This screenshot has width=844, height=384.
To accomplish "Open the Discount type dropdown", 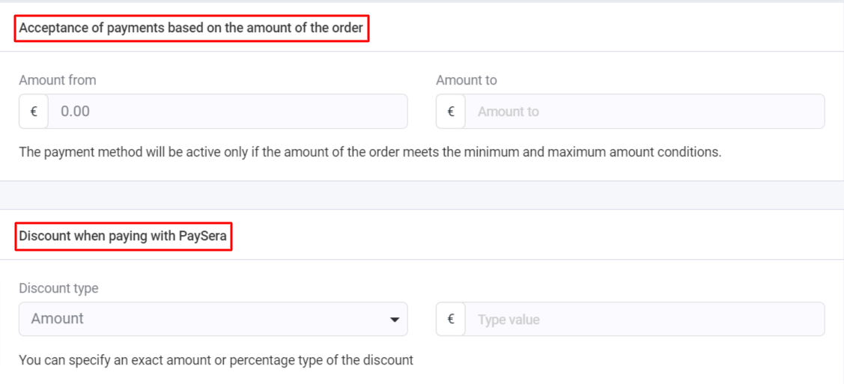I will tap(213, 319).
